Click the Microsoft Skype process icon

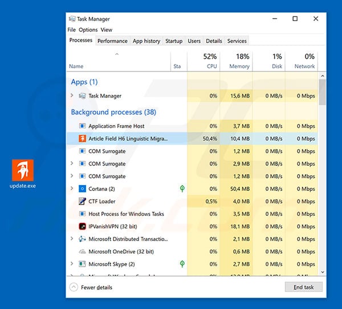[x=82, y=264]
